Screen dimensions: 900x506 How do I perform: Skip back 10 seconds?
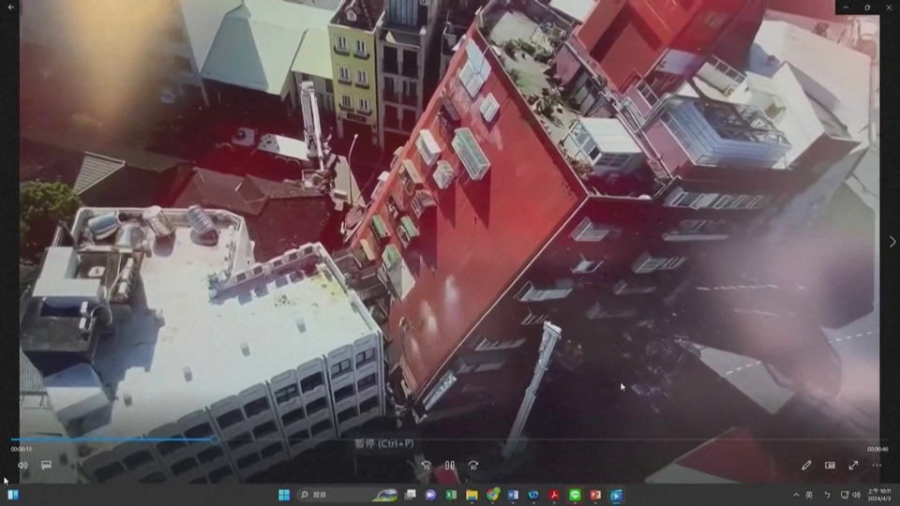426,466
